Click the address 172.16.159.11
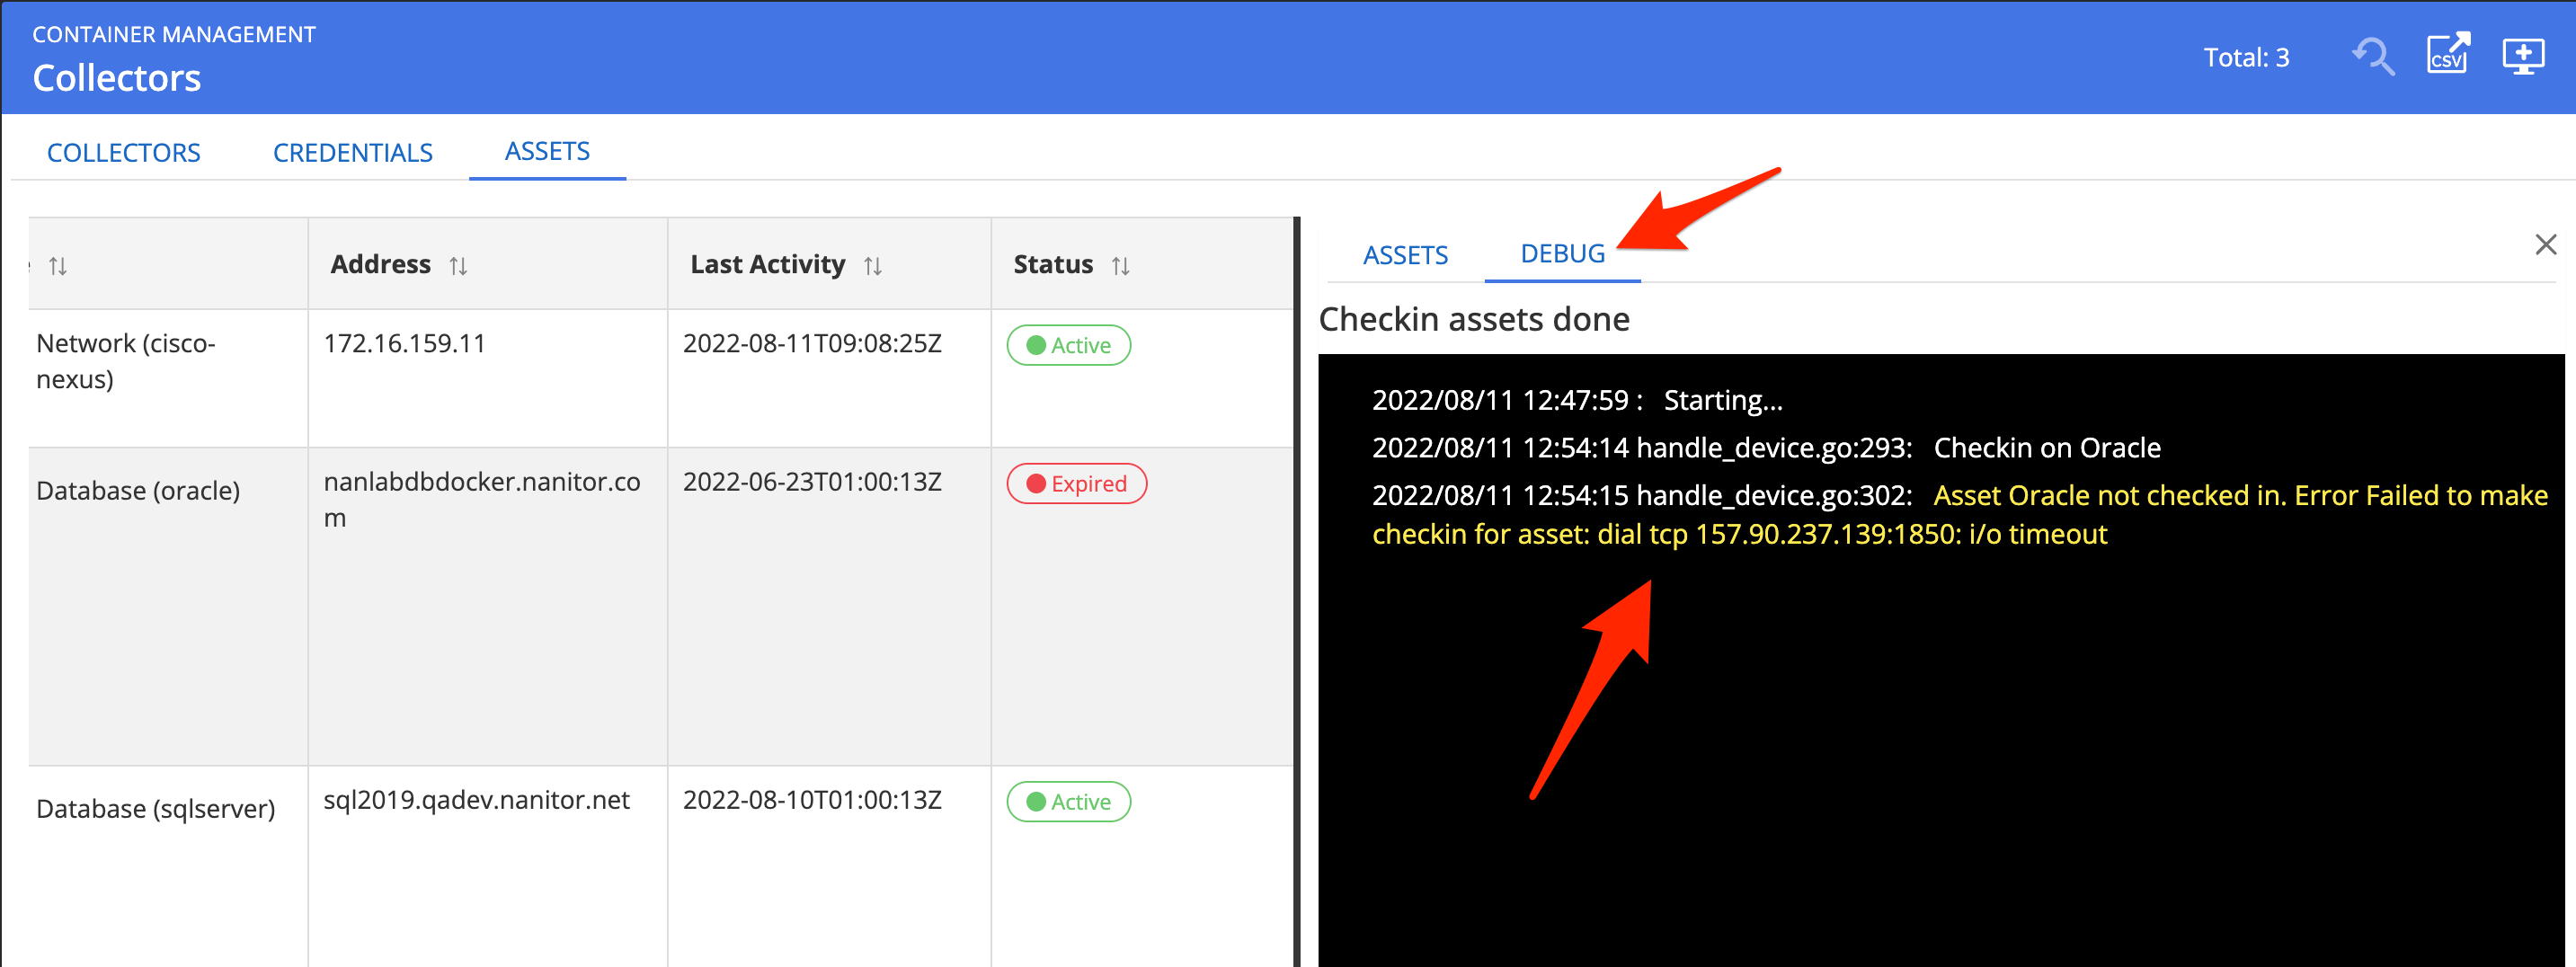Image resolution: width=2576 pixels, height=967 pixels. coord(404,344)
